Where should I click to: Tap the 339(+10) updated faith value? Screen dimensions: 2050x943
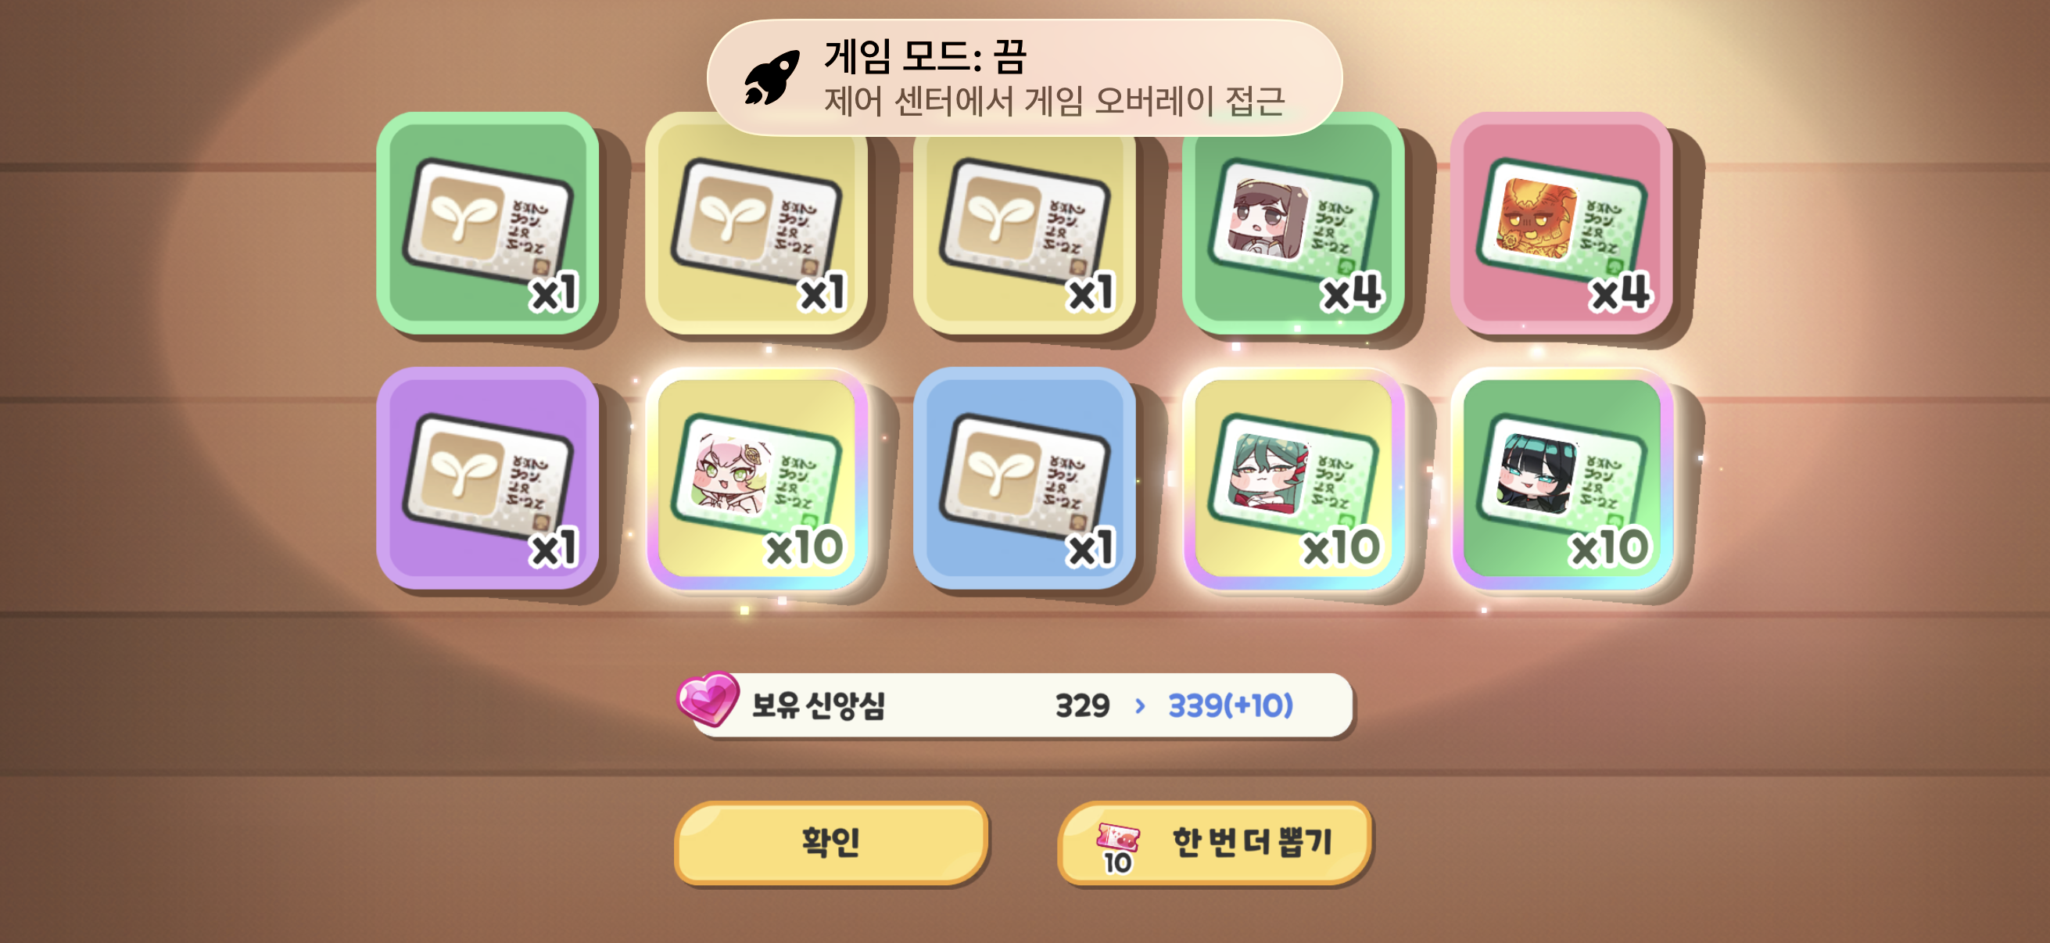coord(1231,705)
